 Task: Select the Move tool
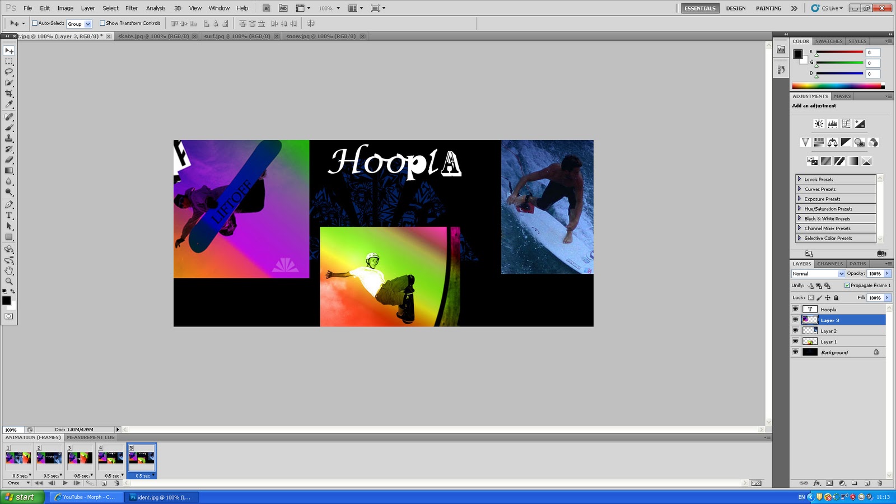[x=9, y=50]
